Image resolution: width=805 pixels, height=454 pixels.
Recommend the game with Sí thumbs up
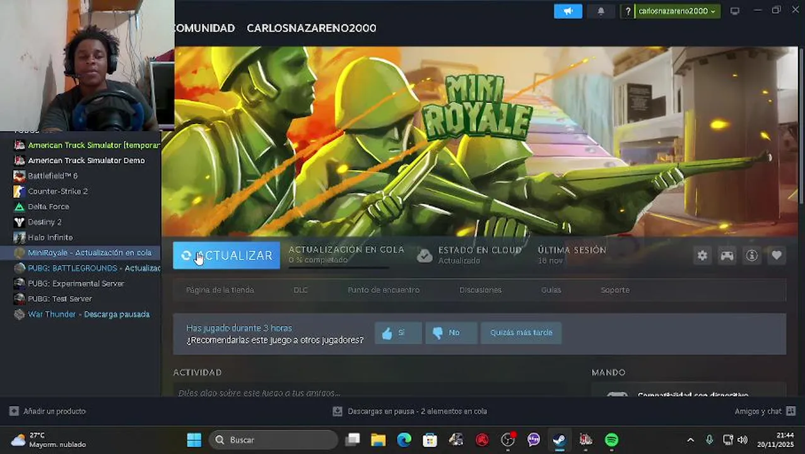tap(398, 333)
